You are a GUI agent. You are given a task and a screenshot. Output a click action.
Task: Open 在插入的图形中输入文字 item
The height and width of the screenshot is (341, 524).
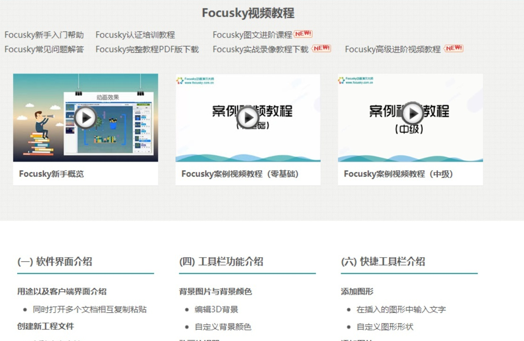401,309
